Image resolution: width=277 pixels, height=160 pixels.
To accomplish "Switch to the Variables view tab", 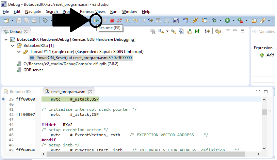I will pos(263,32).
